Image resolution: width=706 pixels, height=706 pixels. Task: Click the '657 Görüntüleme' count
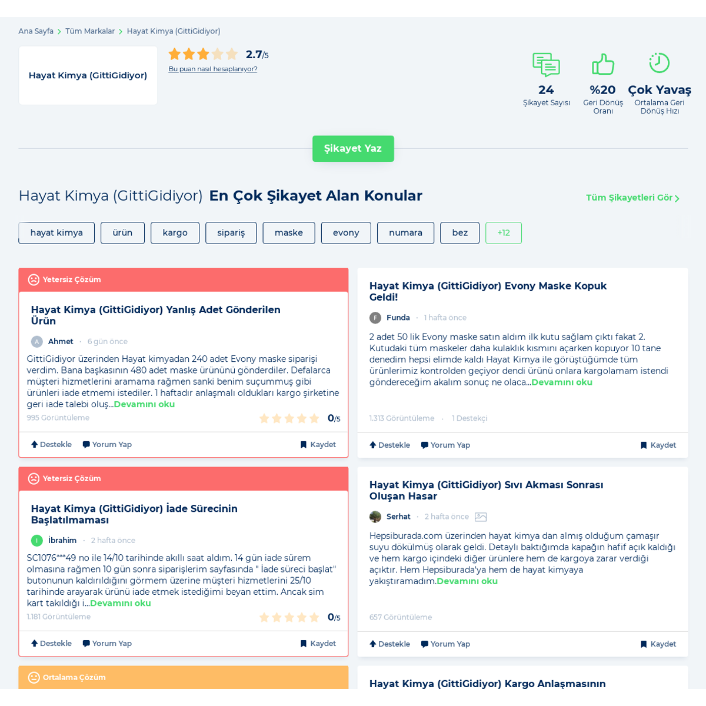pyautogui.click(x=401, y=617)
